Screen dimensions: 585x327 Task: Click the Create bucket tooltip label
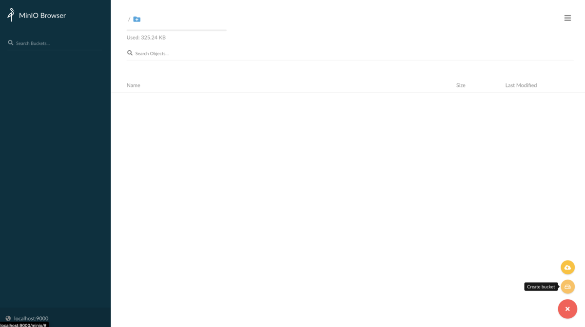[541, 286]
